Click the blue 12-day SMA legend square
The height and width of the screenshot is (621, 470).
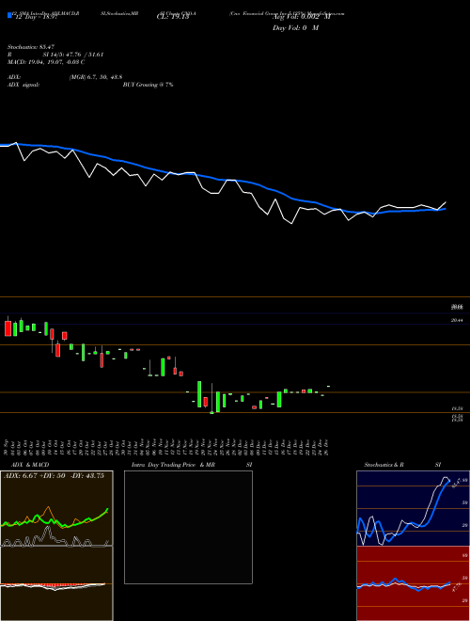9,15
